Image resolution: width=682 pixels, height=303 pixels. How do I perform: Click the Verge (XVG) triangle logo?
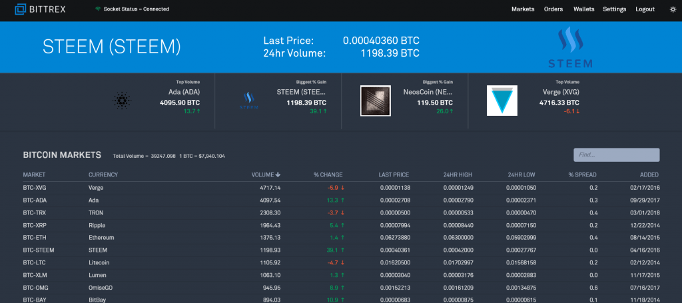point(502,101)
